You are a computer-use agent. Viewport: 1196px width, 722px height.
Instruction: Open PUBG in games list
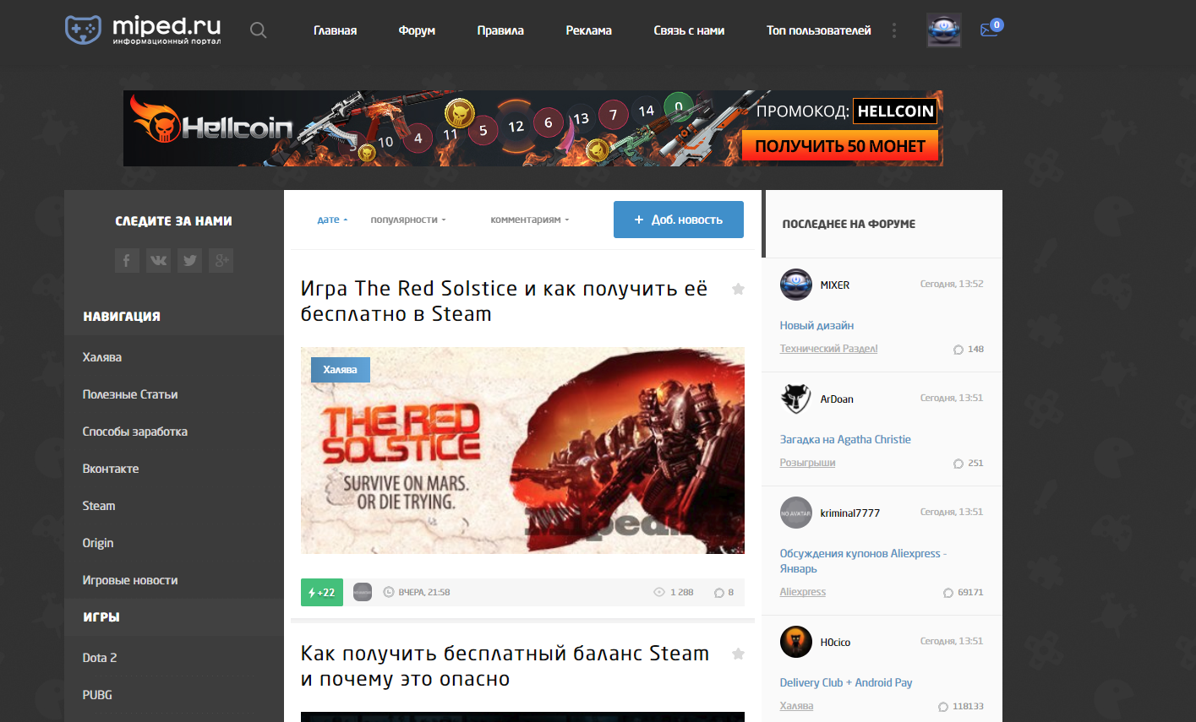pyautogui.click(x=97, y=695)
